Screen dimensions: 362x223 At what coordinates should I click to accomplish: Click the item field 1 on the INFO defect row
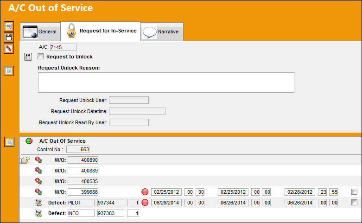[133, 213]
